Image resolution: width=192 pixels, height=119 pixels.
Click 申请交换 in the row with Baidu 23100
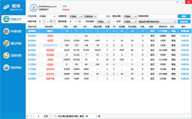(185, 41)
